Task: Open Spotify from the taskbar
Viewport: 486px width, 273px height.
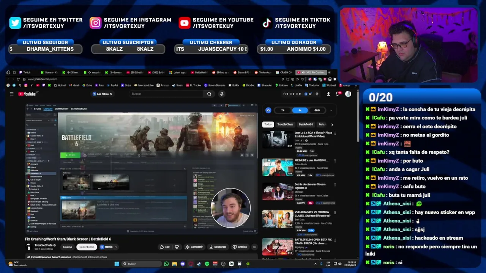Action: coord(207,264)
